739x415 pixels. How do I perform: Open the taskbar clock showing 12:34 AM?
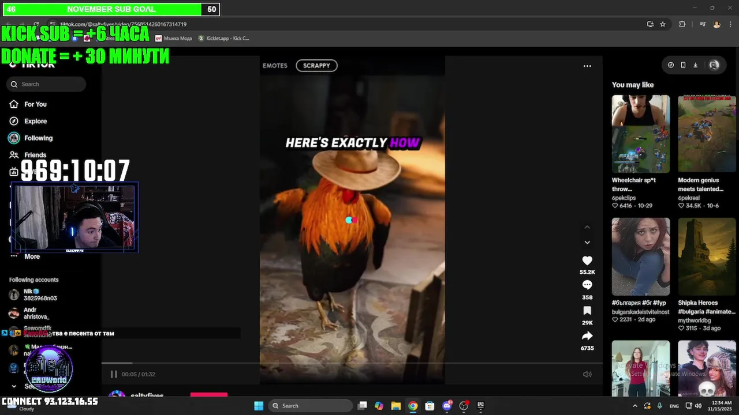point(722,406)
